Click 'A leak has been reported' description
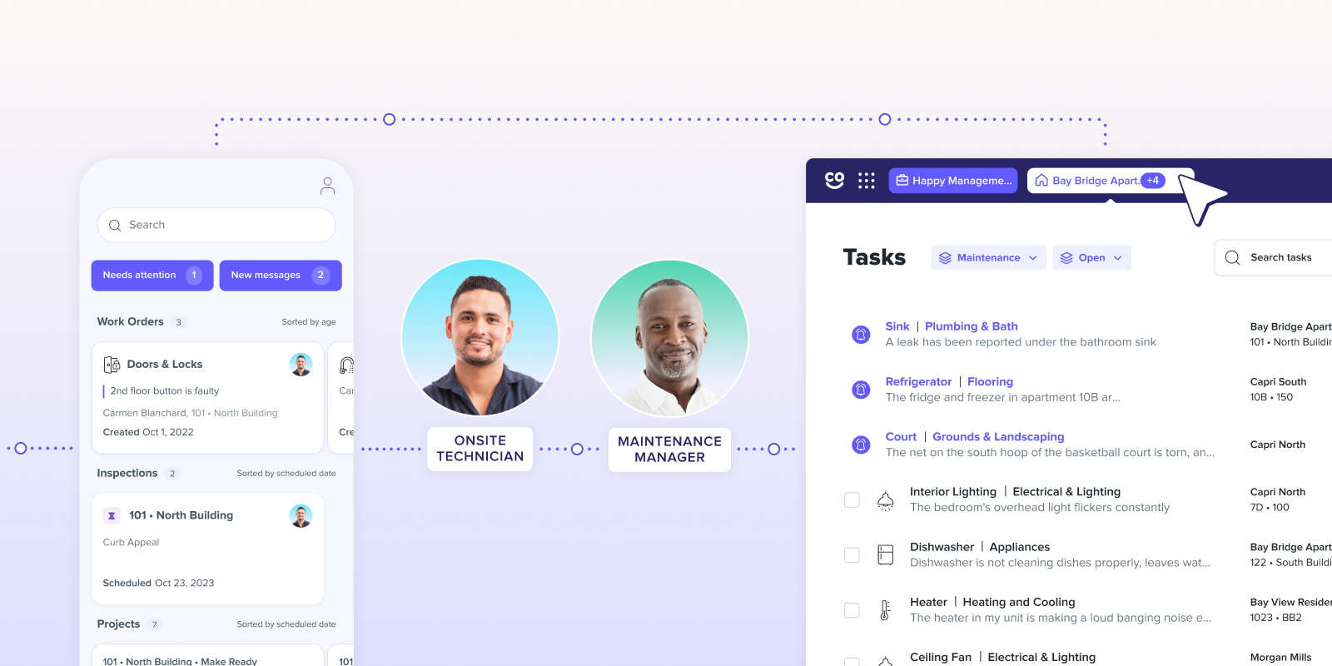Image resolution: width=1332 pixels, height=666 pixels. coord(1021,342)
